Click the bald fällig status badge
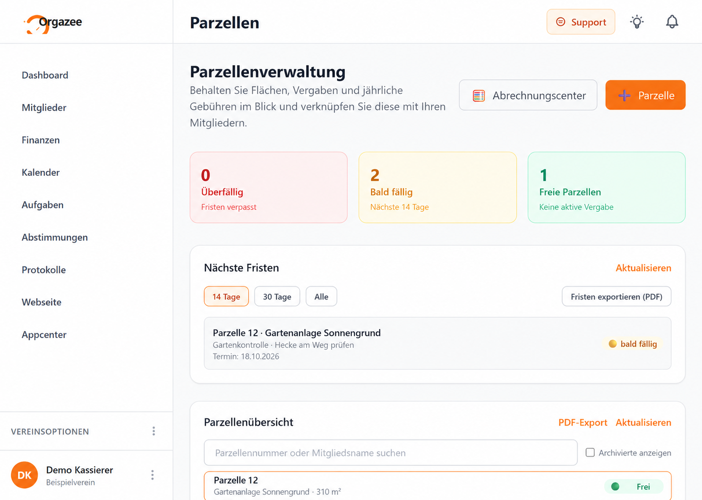The image size is (702, 500). coord(633,344)
